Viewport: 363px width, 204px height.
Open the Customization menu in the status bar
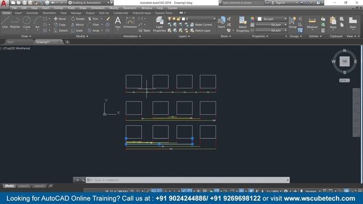tap(360, 191)
